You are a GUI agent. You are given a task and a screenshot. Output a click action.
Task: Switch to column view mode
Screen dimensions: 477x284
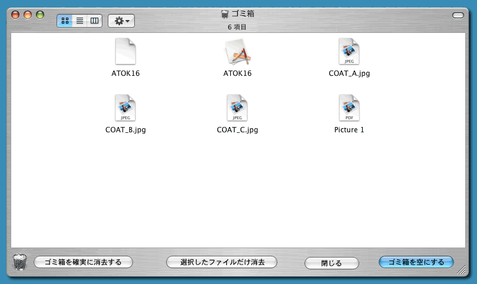(94, 21)
